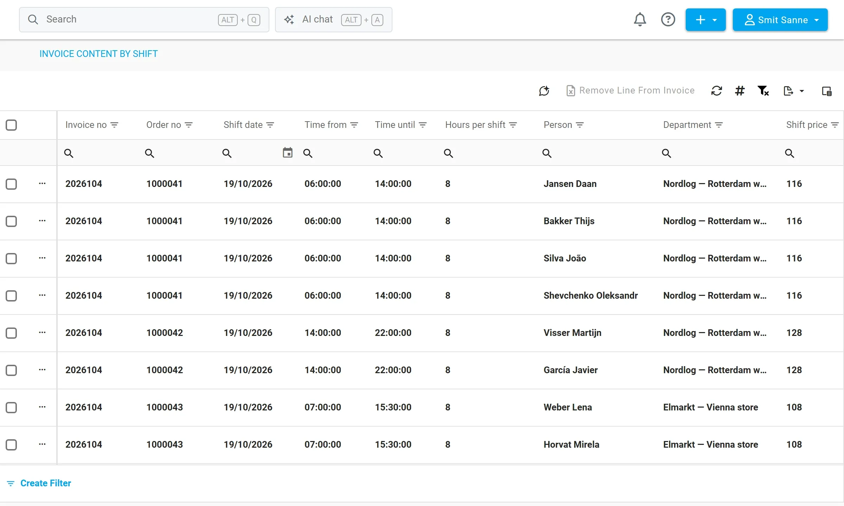Click the Create Filter link

(39, 483)
